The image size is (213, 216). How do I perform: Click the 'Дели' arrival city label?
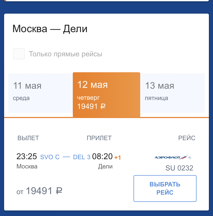point(105,166)
